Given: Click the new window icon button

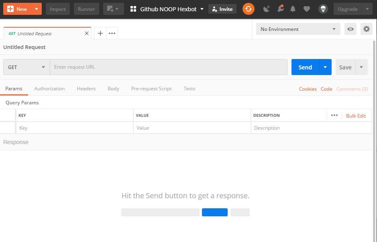Looking at the screenshot, I should [x=113, y=9].
